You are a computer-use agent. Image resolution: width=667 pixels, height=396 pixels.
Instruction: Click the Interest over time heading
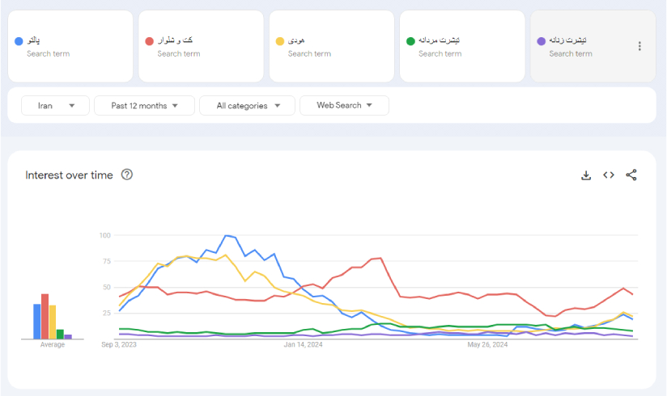tap(69, 175)
